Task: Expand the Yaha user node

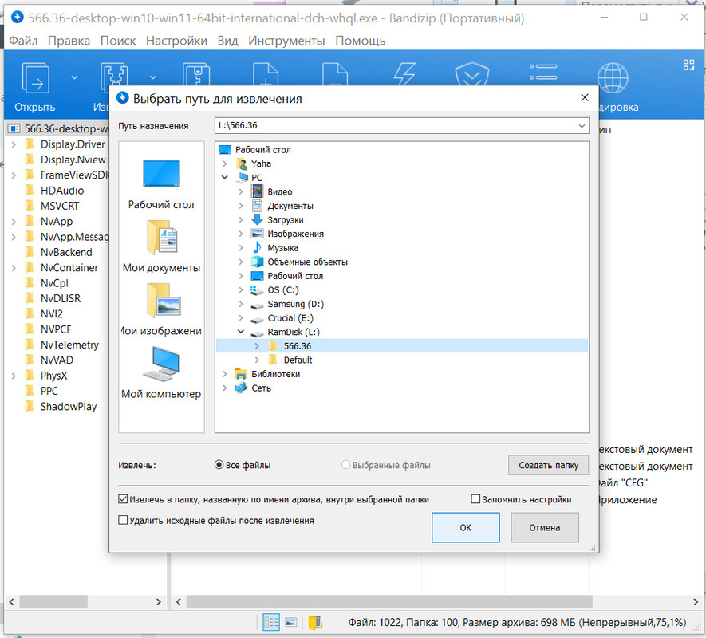Action: click(225, 163)
